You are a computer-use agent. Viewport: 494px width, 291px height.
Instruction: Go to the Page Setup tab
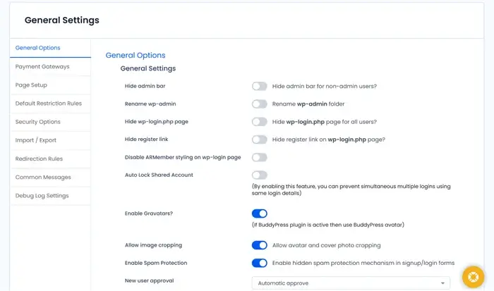pyautogui.click(x=32, y=85)
